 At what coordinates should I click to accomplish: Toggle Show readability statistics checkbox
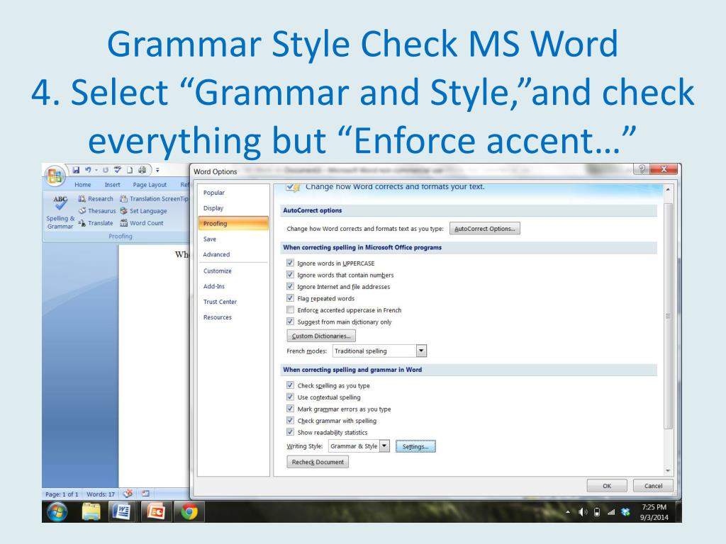click(x=290, y=432)
